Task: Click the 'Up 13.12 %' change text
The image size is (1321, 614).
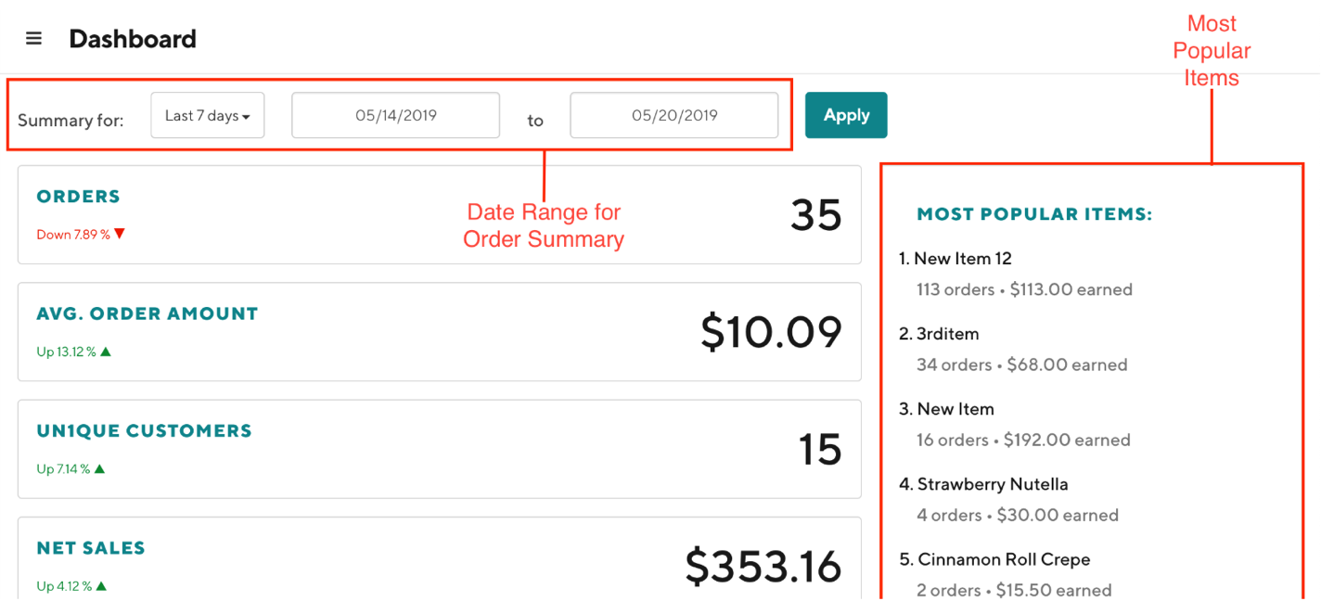Action: (x=67, y=352)
